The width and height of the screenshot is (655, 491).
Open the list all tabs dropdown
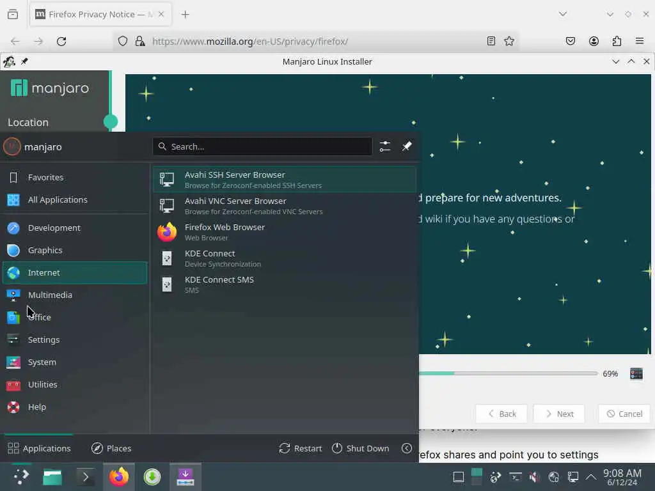563,14
